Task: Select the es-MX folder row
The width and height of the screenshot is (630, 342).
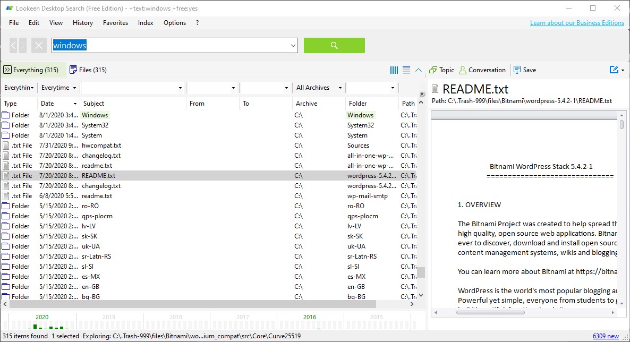Action: point(209,277)
